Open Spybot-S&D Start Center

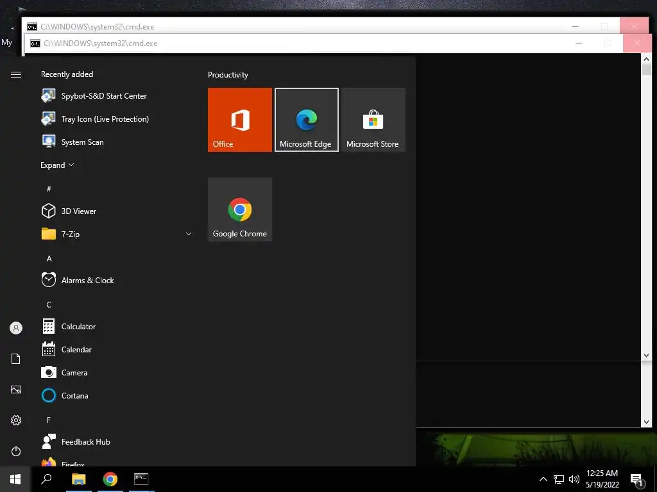pos(117,96)
